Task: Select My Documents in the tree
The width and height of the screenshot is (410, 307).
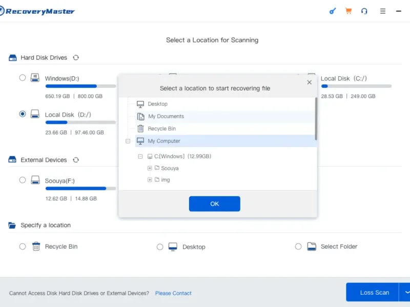Action: (166, 117)
